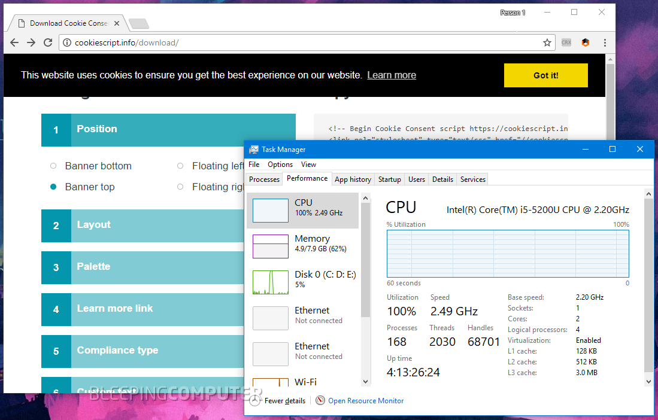Switch to the Services tab
The height and width of the screenshot is (420, 658).
tap(472, 179)
